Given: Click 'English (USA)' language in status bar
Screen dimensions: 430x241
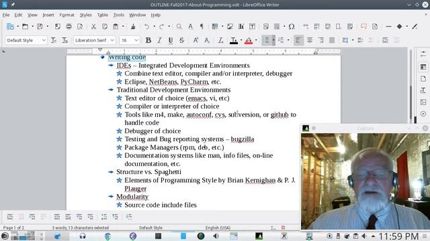Looking at the screenshot, I should point(218,228).
